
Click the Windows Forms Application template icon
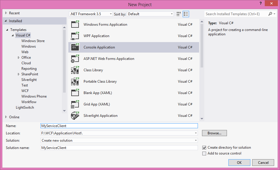tap(75, 24)
